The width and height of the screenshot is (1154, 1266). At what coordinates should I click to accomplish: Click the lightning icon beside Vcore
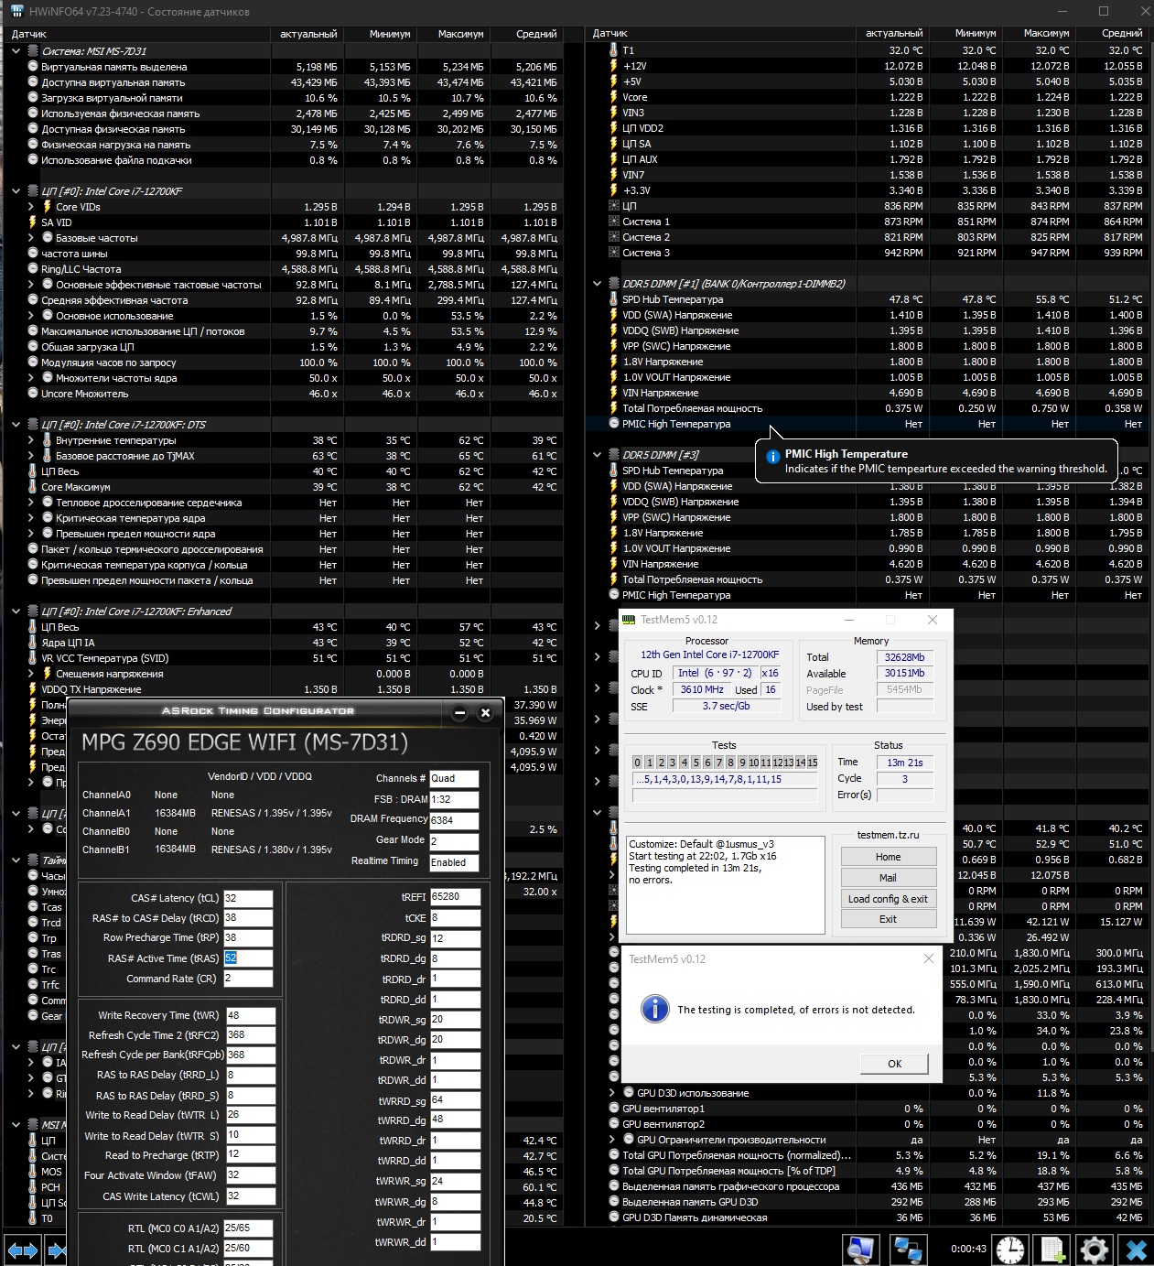(614, 97)
